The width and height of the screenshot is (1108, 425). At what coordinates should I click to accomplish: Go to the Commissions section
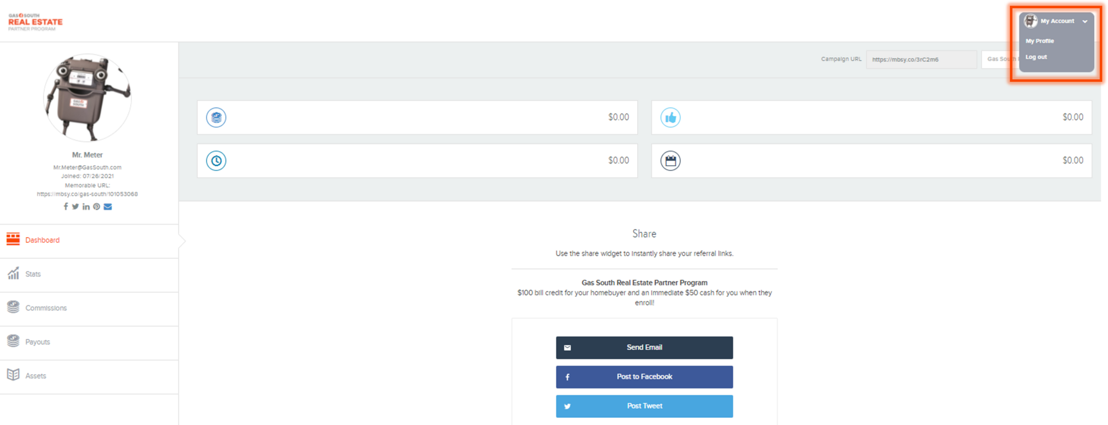point(89,308)
